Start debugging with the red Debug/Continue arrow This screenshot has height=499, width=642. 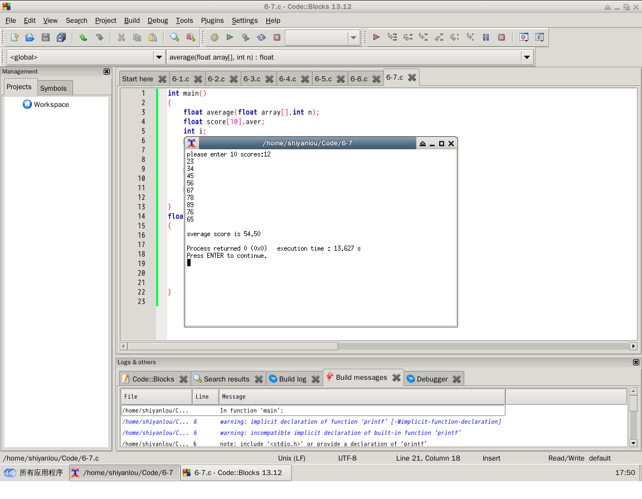click(x=376, y=37)
